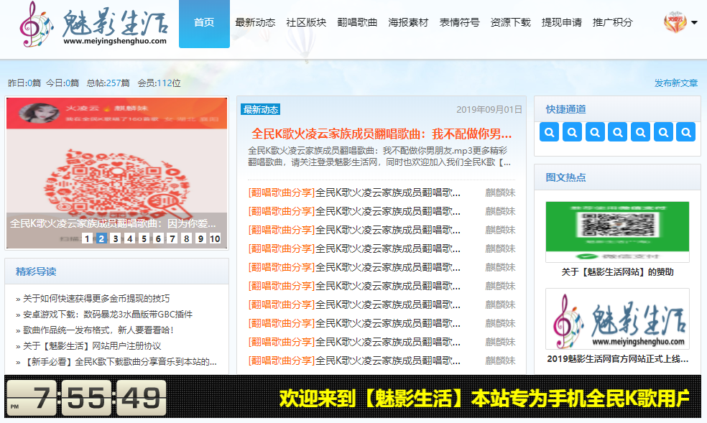Open the WeChat pay QR code thumbnail

coord(616,231)
